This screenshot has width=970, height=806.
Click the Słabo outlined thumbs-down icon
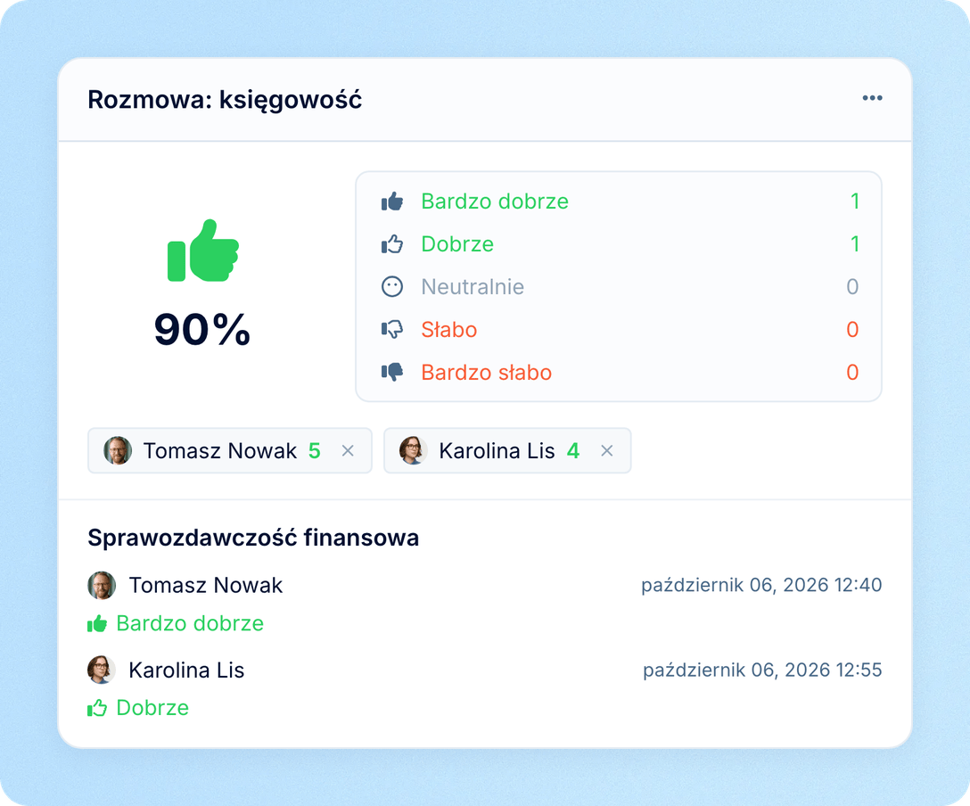(392, 329)
